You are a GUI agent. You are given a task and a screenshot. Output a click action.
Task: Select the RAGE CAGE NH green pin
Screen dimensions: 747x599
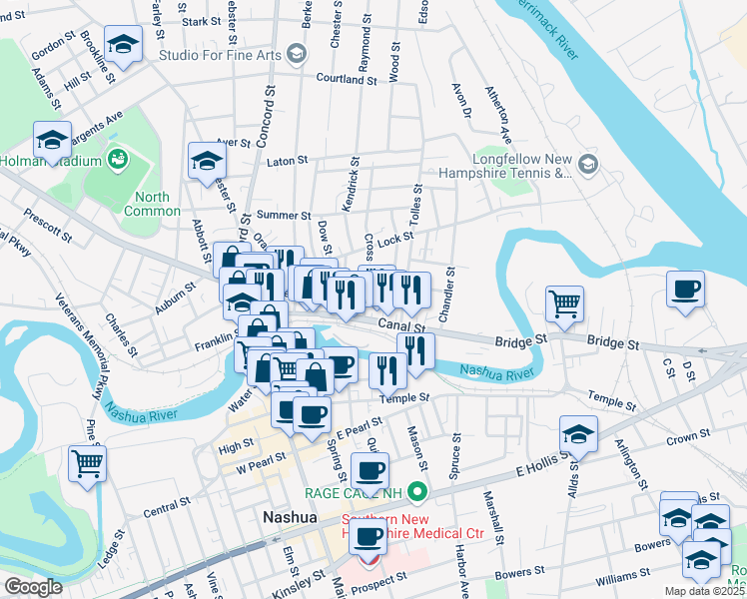(x=417, y=493)
